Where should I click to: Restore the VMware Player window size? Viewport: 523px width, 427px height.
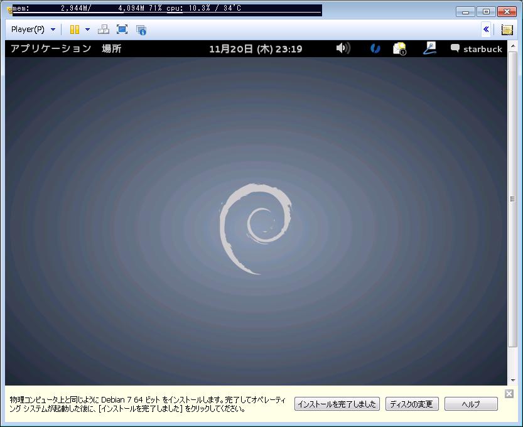click(x=487, y=12)
